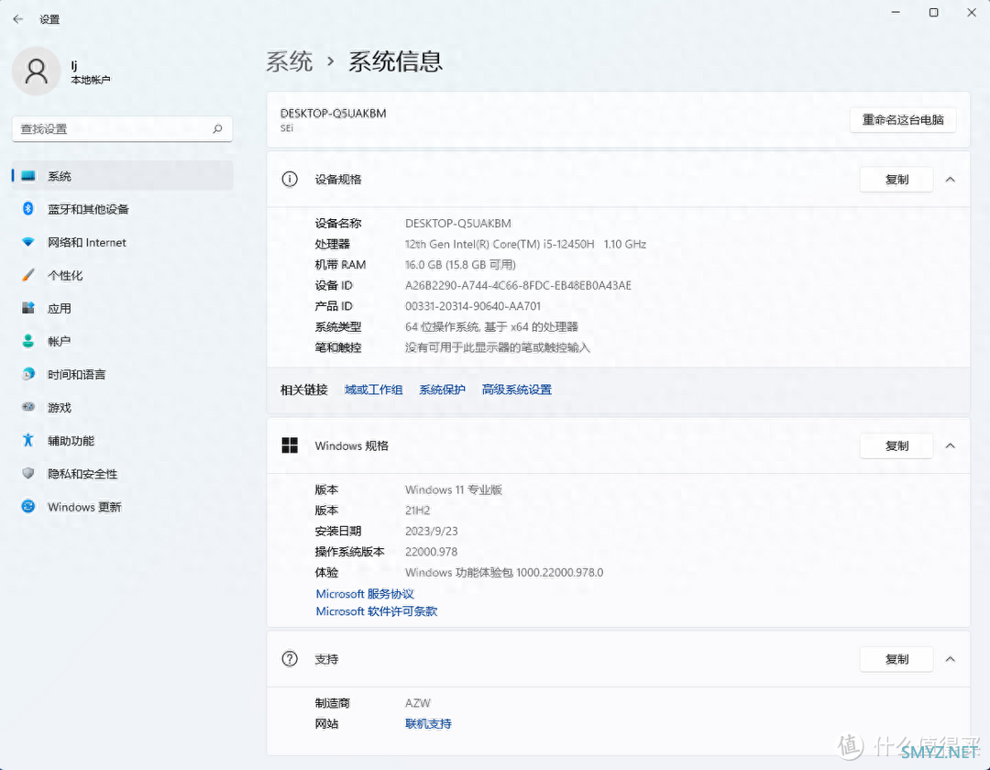
Task: Open 联机支持 website link
Action: click(x=428, y=724)
